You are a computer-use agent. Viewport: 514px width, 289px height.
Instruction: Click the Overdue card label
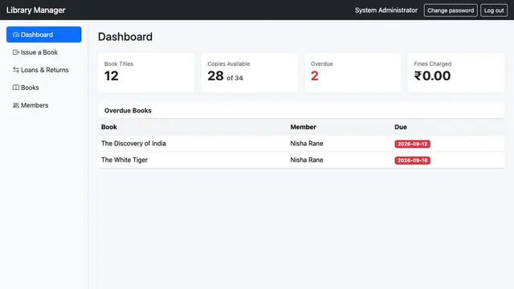[x=321, y=64]
